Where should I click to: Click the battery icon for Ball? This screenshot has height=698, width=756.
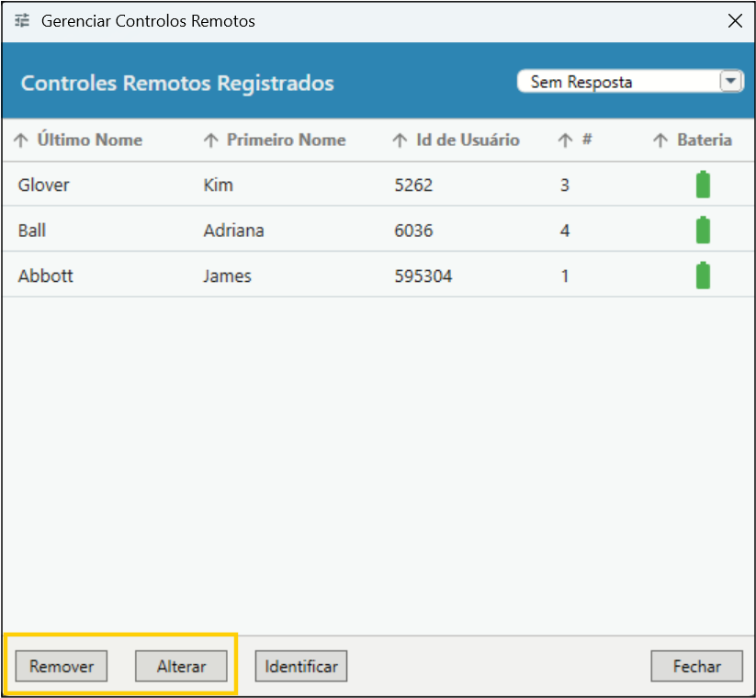point(703,230)
